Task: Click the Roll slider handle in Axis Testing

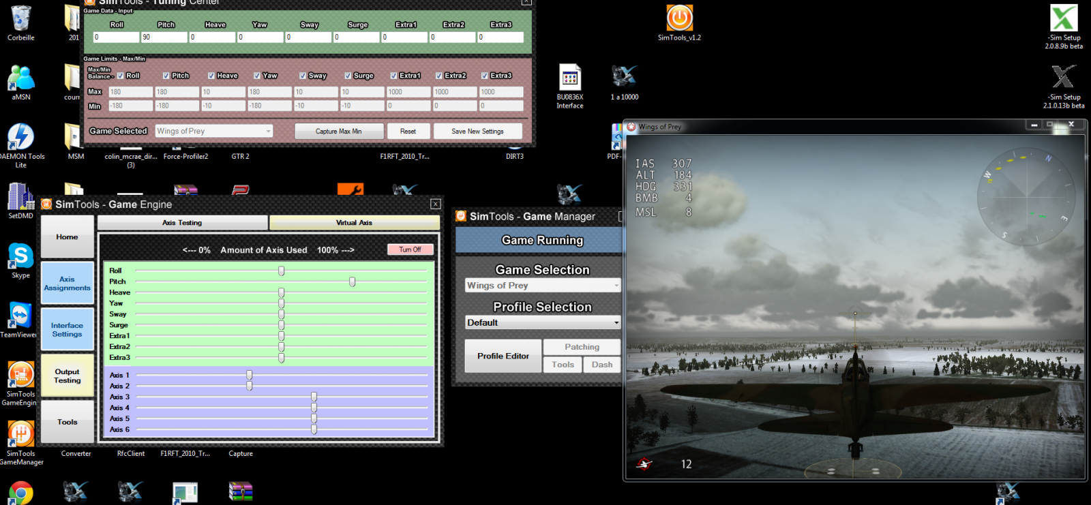Action: 281,271
